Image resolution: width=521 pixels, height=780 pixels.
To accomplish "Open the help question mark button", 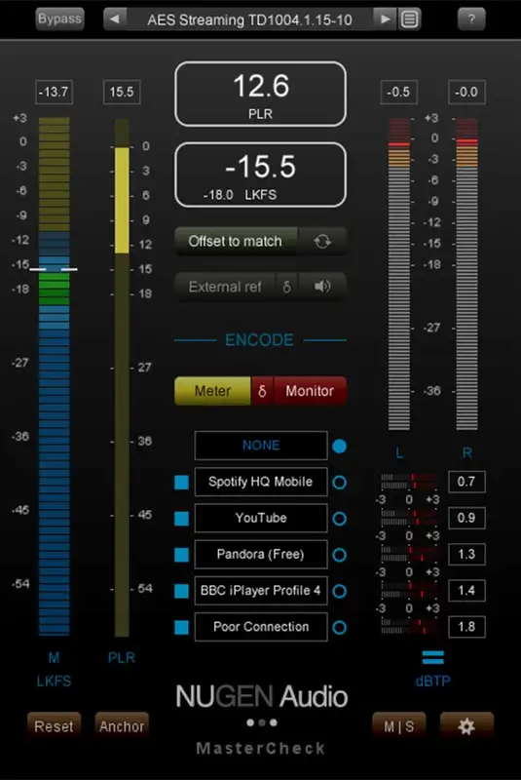I will (471, 19).
